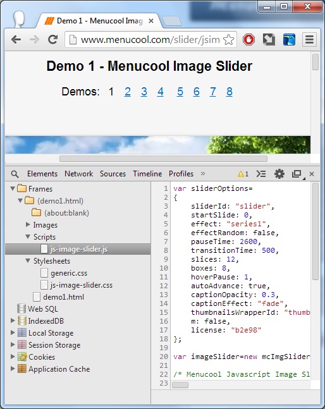Screen dimensions: 325x409
Task: Show more DevTools tabs chevron
Action: pyautogui.click(x=203, y=173)
